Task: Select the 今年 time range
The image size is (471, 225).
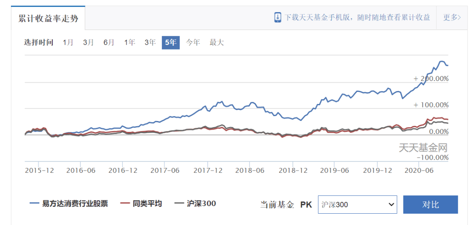Action: pos(193,43)
